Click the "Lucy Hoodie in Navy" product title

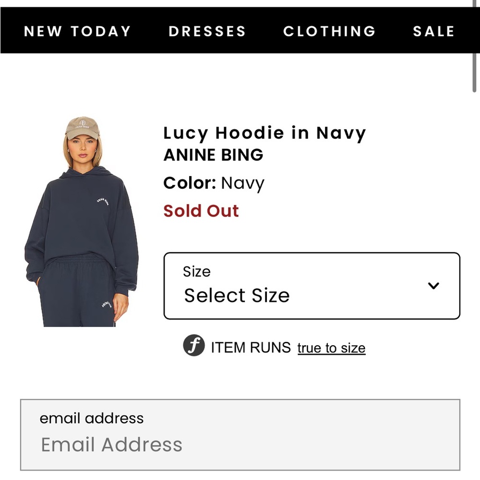pos(264,133)
